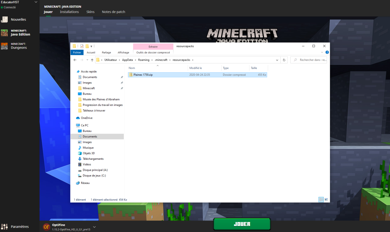Select OneDrive in the navigation pane
The width and height of the screenshot is (390, 232).
87,118
